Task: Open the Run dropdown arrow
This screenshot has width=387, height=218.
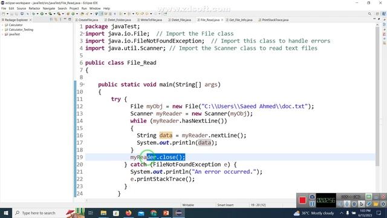Action: pyautogui.click(x=46, y=14)
